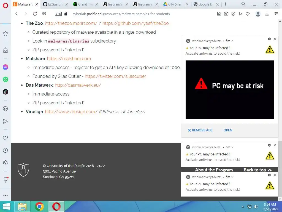
Task: Open the Opera main menu logo
Action: click(6, 6)
